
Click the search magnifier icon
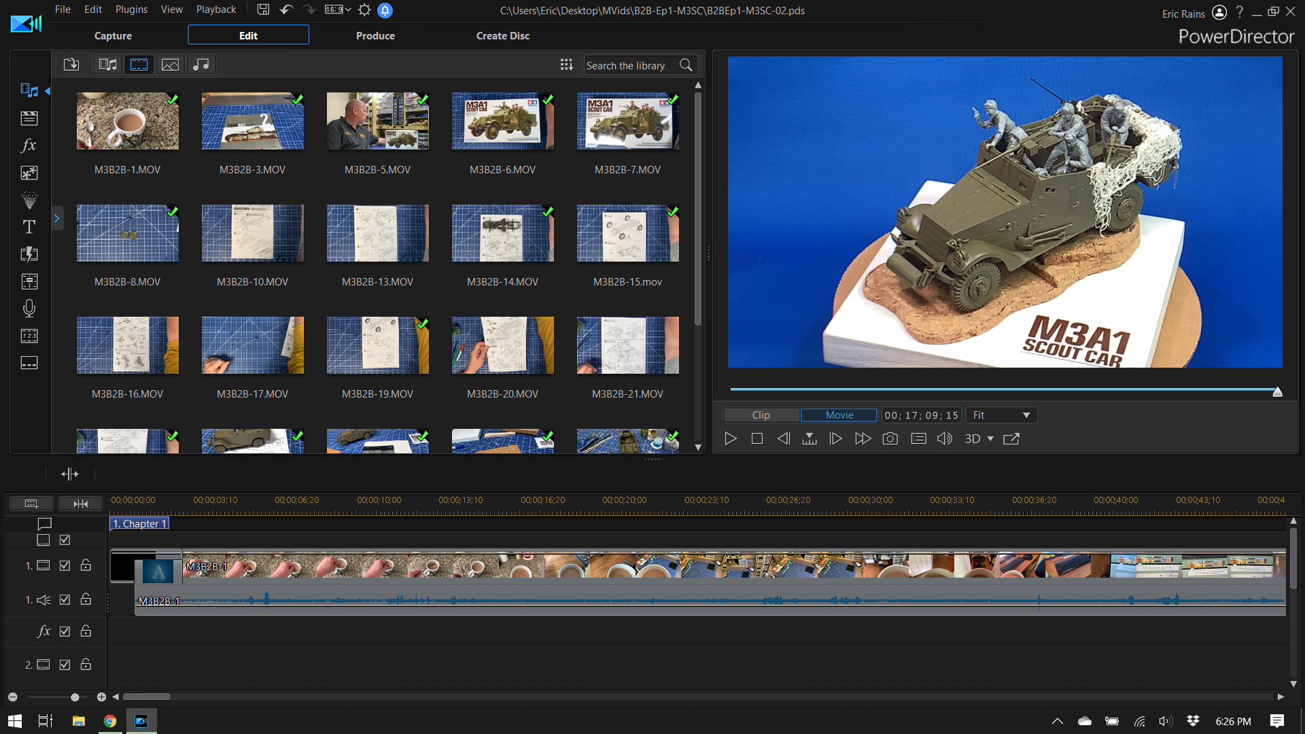(686, 65)
